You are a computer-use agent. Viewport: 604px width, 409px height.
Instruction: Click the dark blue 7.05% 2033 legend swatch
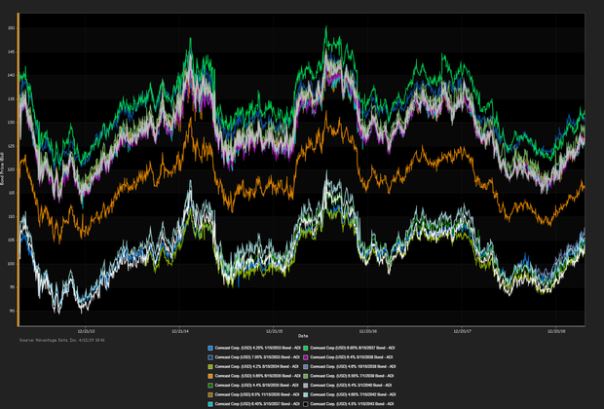pos(210,357)
